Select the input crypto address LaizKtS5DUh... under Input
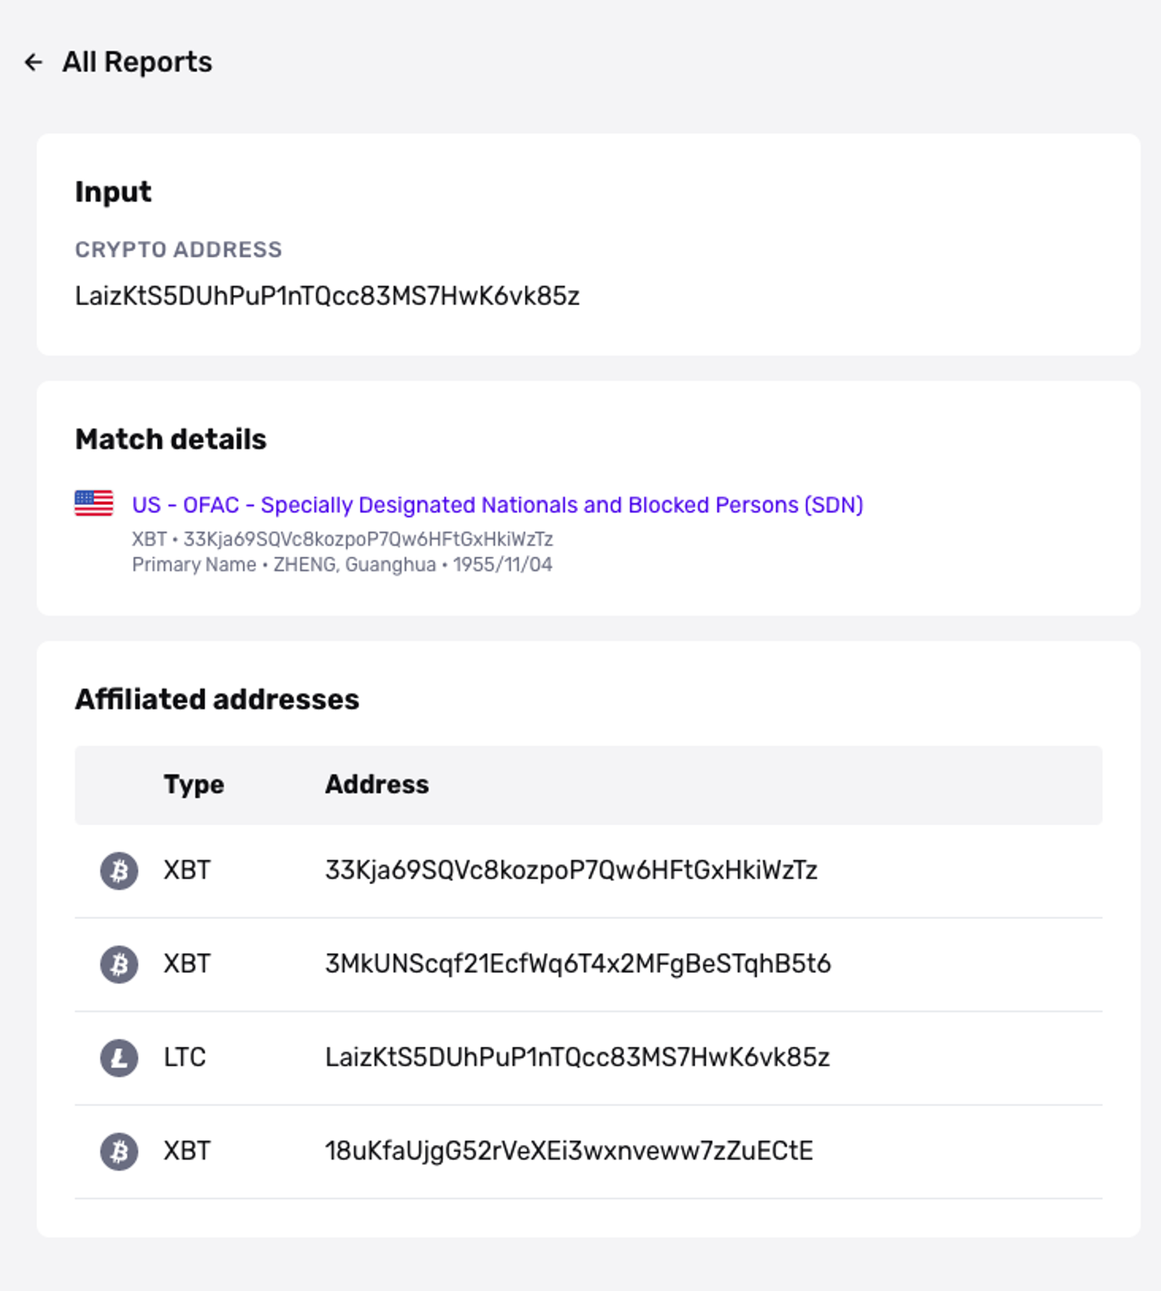 (x=327, y=296)
